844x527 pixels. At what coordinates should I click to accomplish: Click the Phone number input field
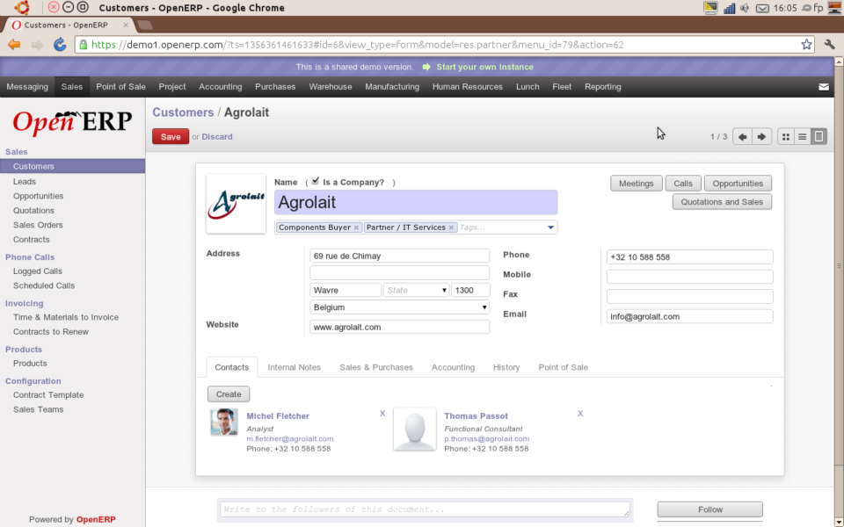pos(689,257)
